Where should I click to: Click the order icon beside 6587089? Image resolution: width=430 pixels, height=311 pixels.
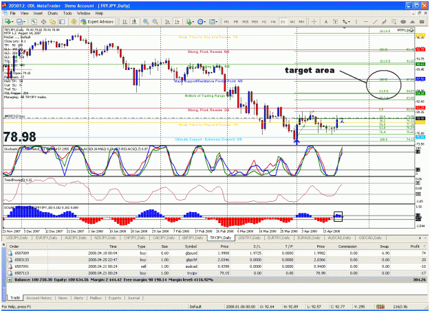10,253
